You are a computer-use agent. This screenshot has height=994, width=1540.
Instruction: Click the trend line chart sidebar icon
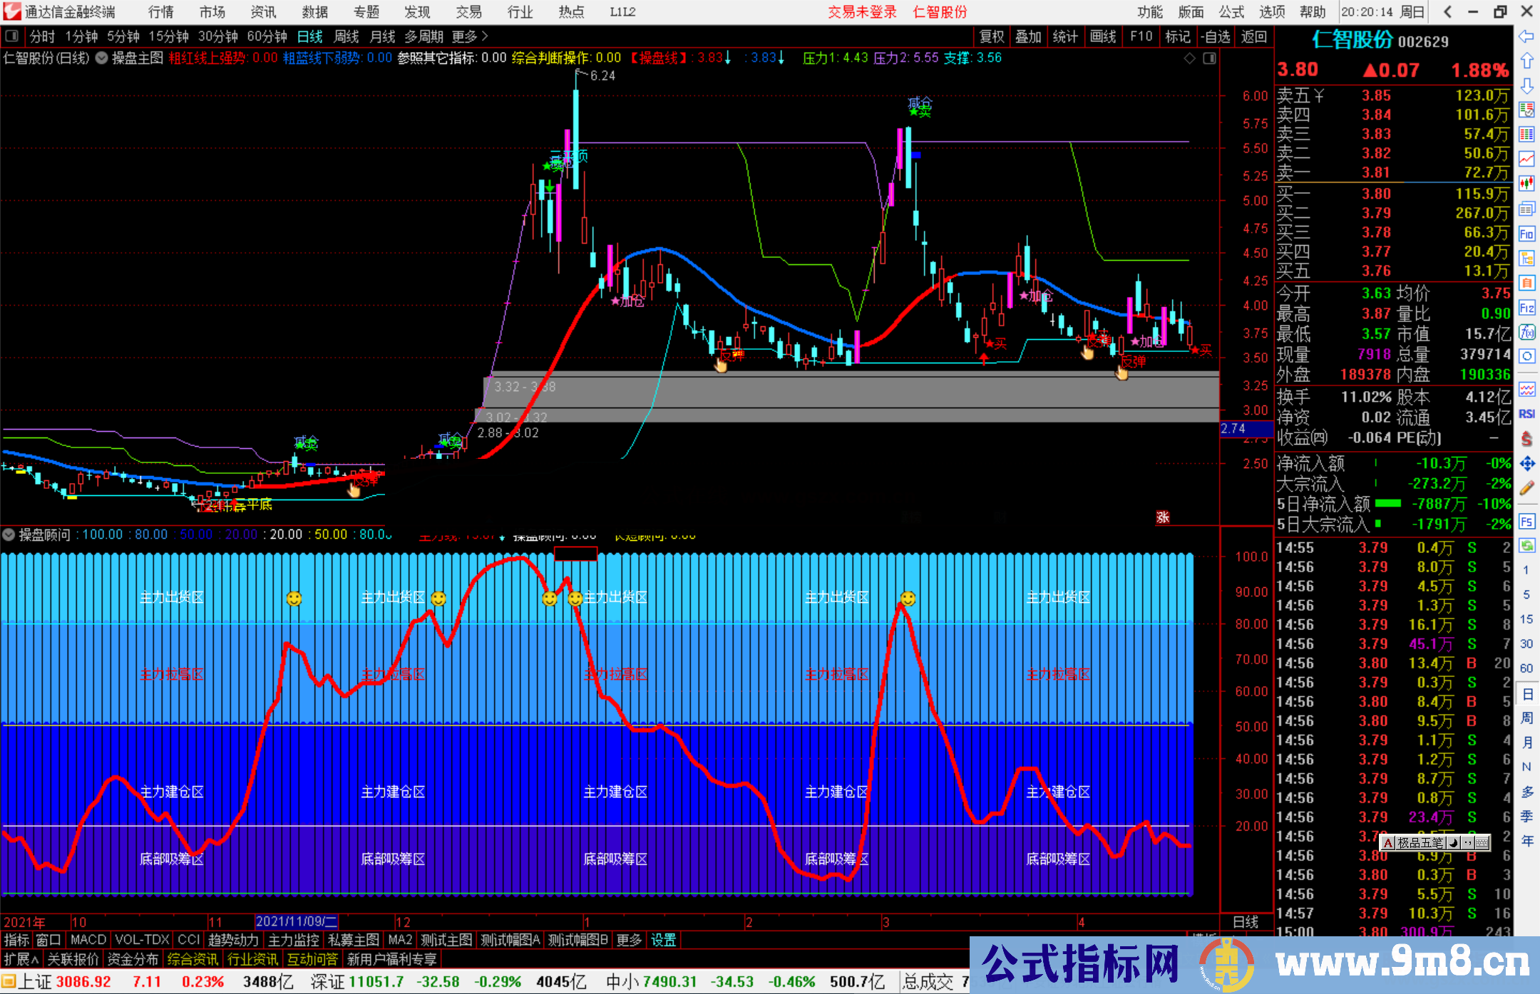pyautogui.click(x=1526, y=159)
